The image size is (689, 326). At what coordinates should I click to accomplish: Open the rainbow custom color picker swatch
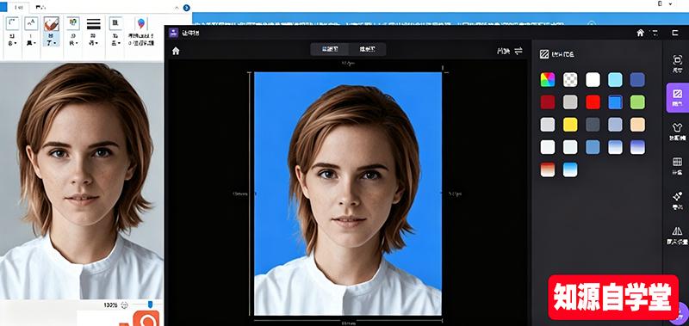[548, 80]
